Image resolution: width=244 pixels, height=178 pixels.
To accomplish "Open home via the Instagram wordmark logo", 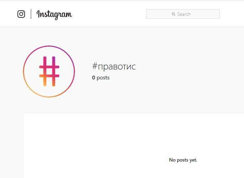I will tap(54, 15).
